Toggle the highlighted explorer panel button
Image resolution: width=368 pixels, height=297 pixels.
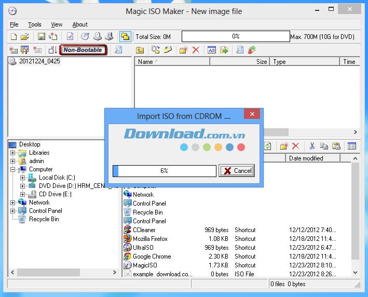[x=125, y=36]
